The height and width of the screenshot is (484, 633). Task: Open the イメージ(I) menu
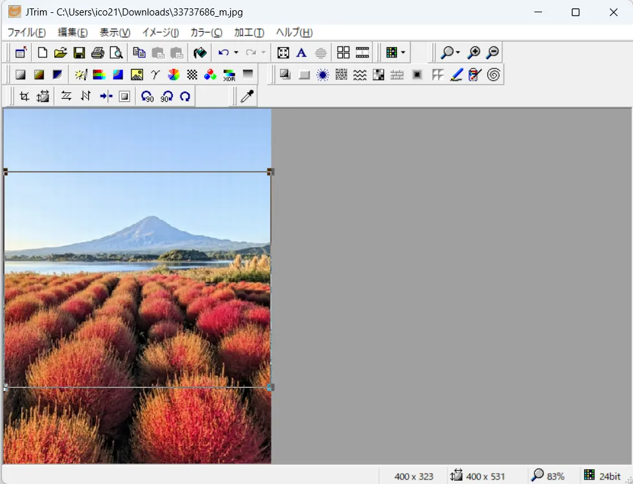point(161,32)
